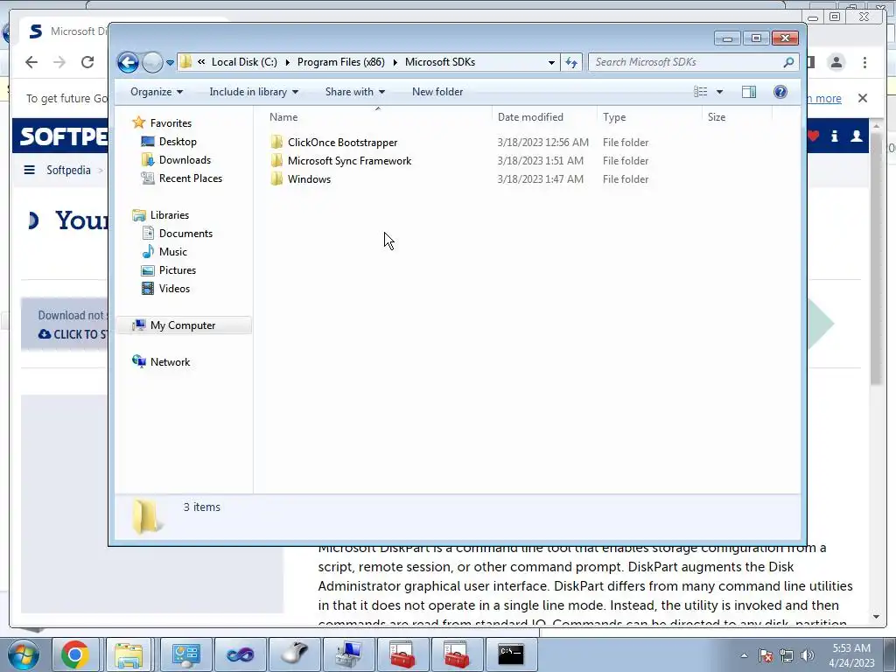Open the Organize menu

(157, 92)
